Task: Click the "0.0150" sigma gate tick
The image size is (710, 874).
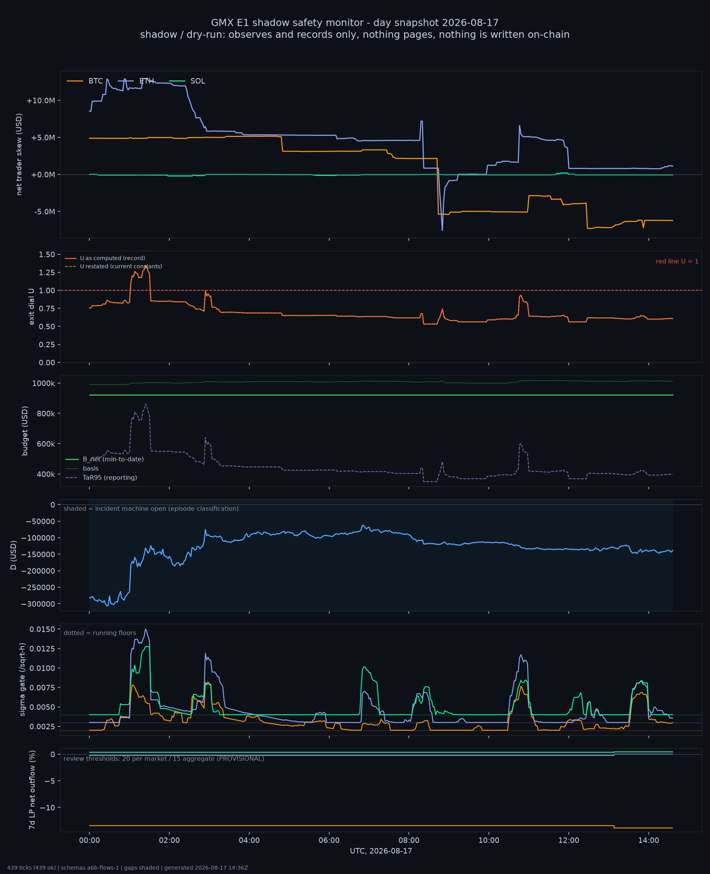Action: (x=42, y=629)
